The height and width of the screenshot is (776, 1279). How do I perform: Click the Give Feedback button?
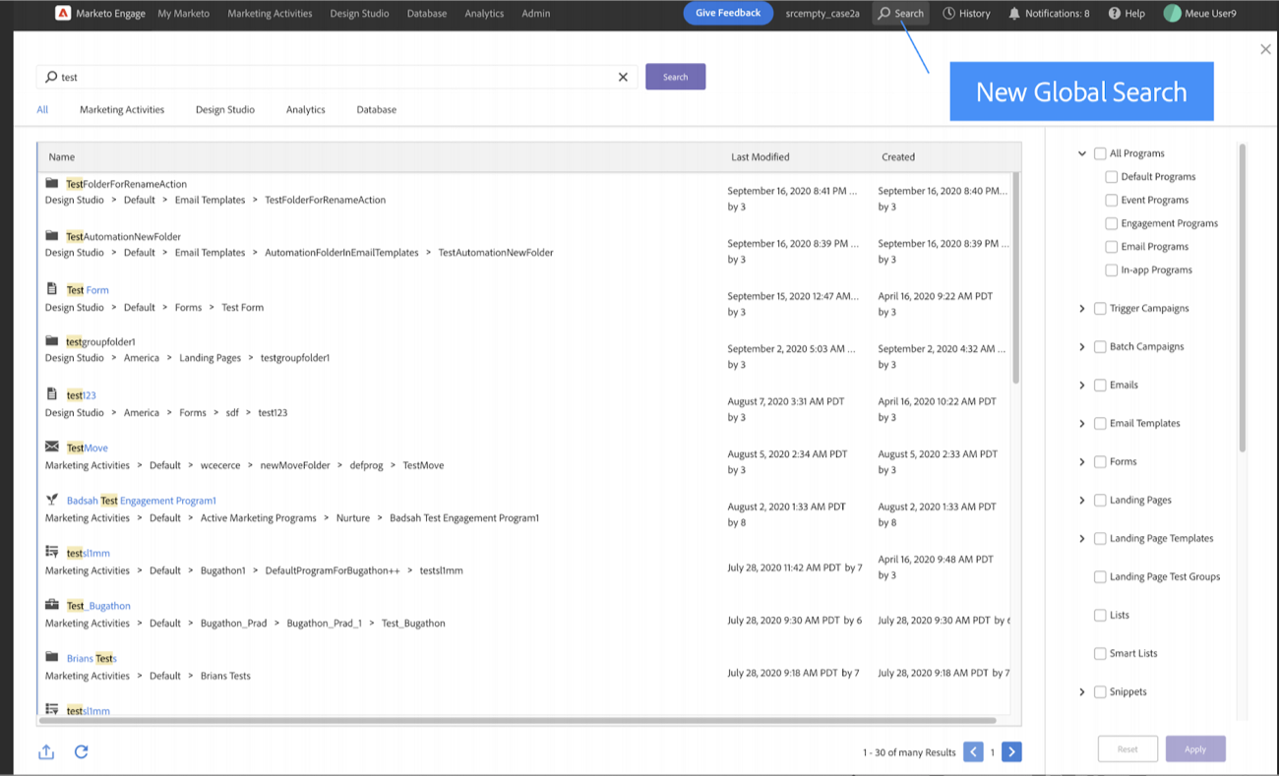[x=727, y=13]
